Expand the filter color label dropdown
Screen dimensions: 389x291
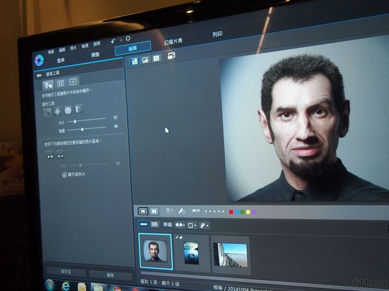[192, 225]
